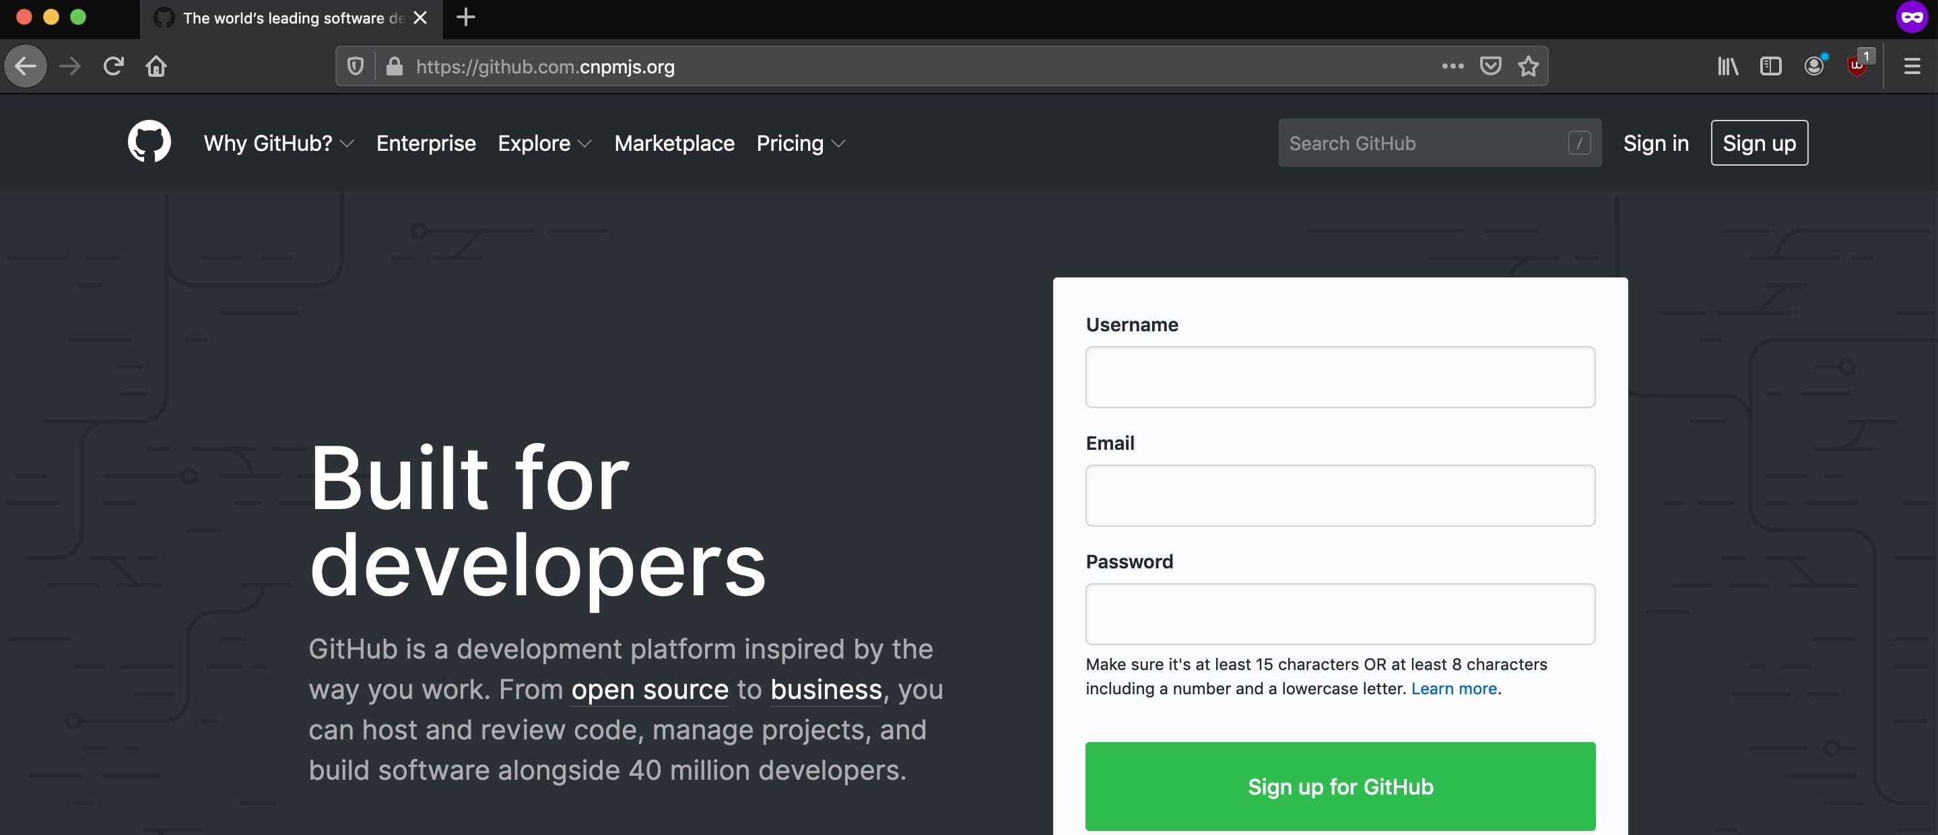This screenshot has height=835, width=1938.
Task: Open the Firefox hamburger menu
Action: pyautogui.click(x=1912, y=66)
